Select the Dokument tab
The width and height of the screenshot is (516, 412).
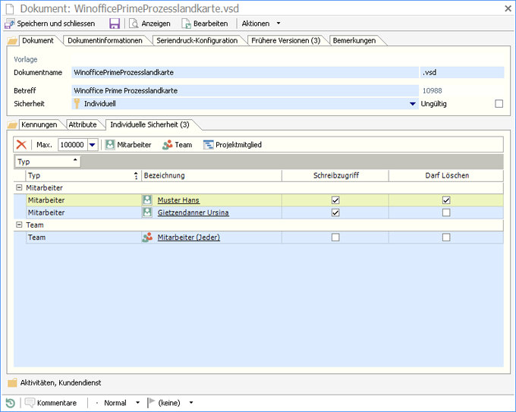[37, 41]
